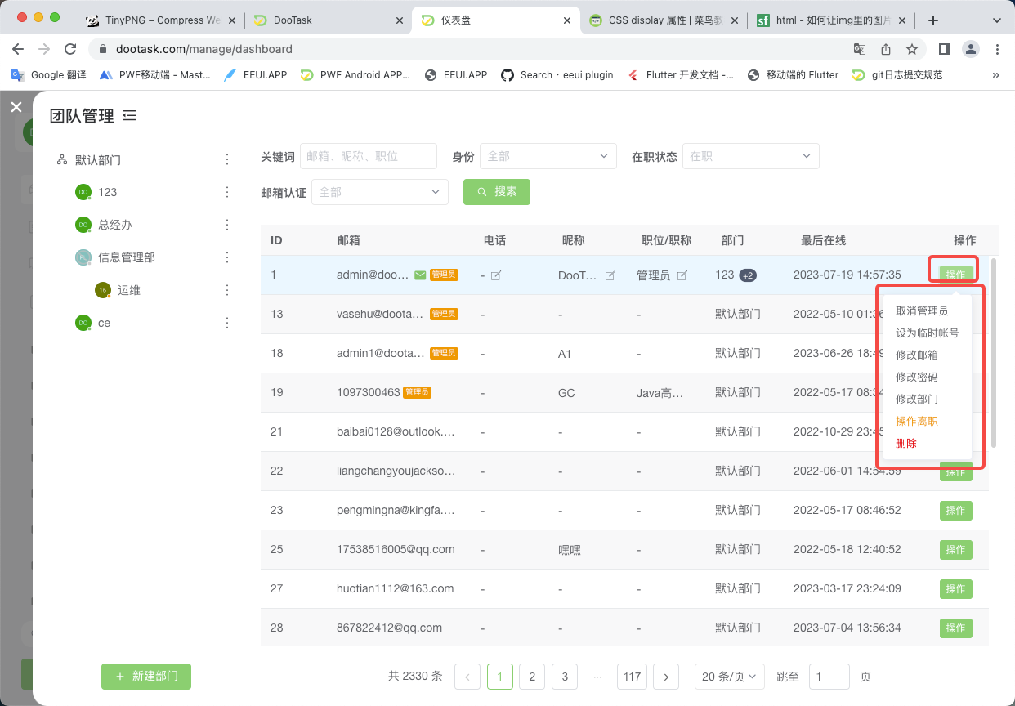Open the three-dot menu for 默认部门

227,159
